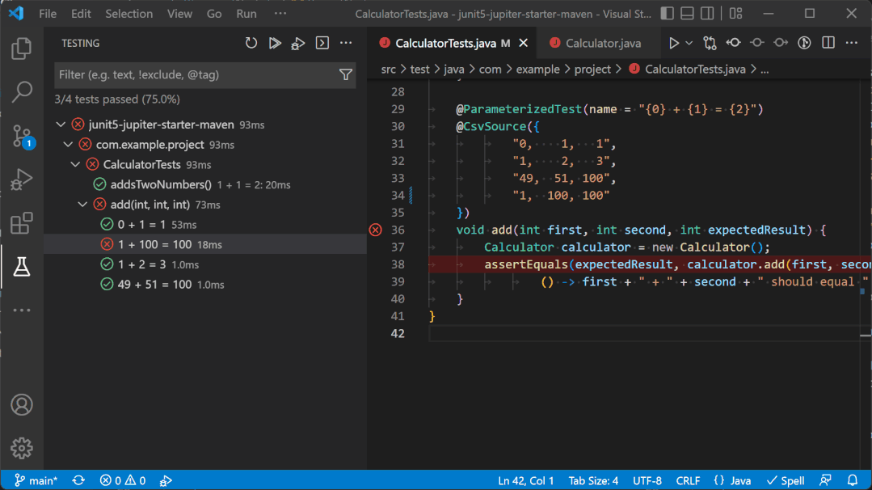This screenshot has height=490, width=872.
Task: Click main* branch in status bar
Action: click(x=36, y=480)
